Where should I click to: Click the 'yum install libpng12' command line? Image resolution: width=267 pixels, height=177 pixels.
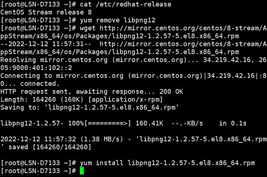click(167, 163)
